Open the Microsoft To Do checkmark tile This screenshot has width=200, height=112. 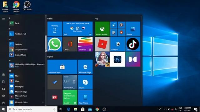point(55,82)
